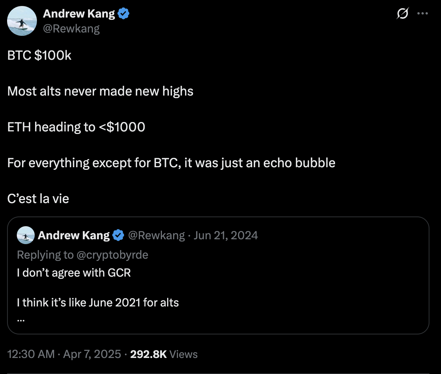
Task: Click the "June 2021 for alts" line
Action: click(x=98, y=302)
